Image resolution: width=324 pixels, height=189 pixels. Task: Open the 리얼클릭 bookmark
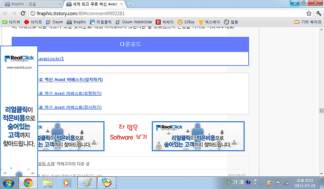101,22
